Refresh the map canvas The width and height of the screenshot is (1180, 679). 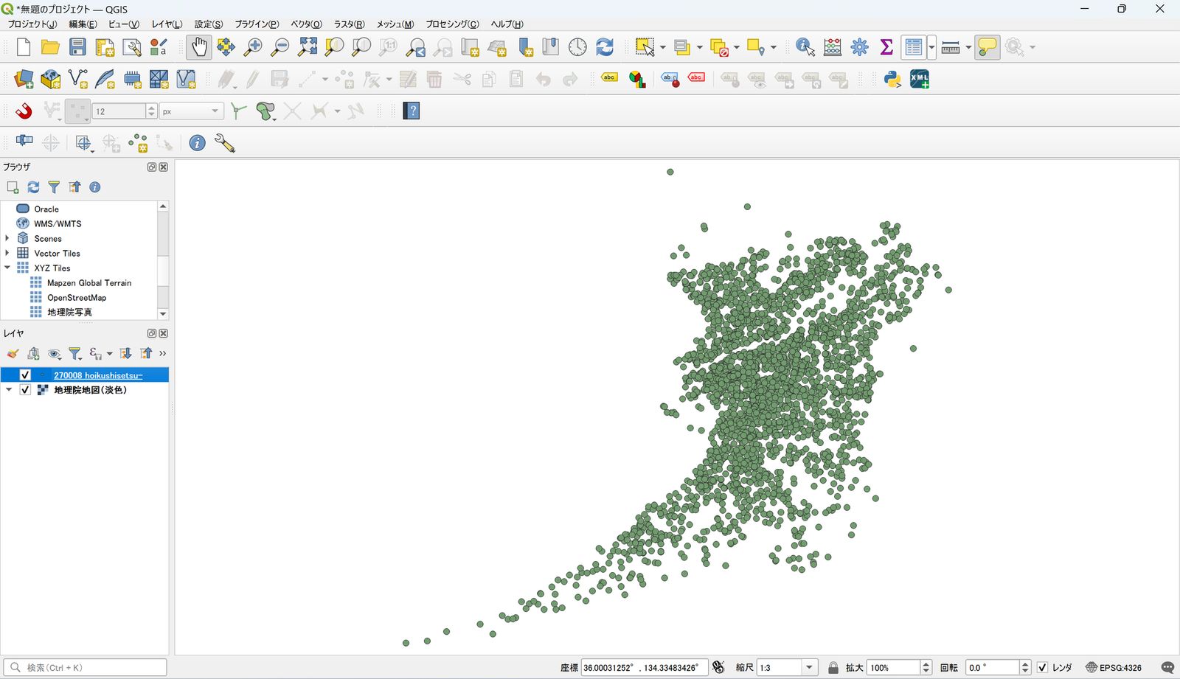(605, 47)
